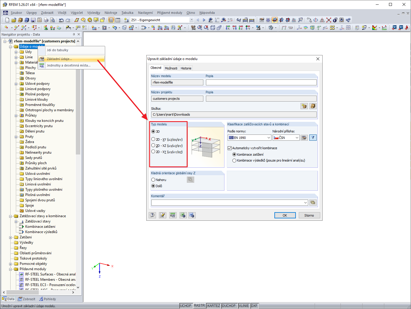This screenshot has width=411, height=309.
Task: Open the ČSN national annex dropdown
Action: [x=297, y=137]
